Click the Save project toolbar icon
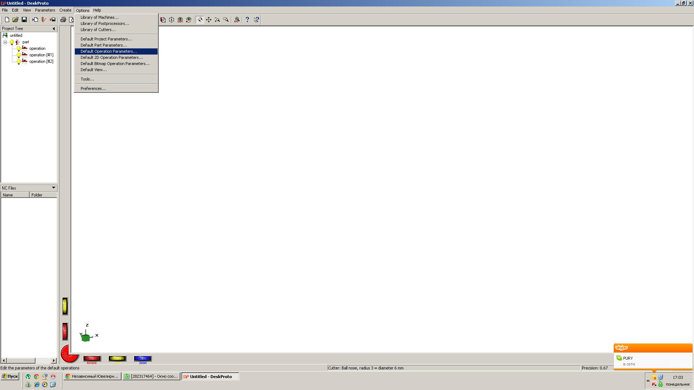Viewport: 694px width, 390px height. (x=24, y=19)
